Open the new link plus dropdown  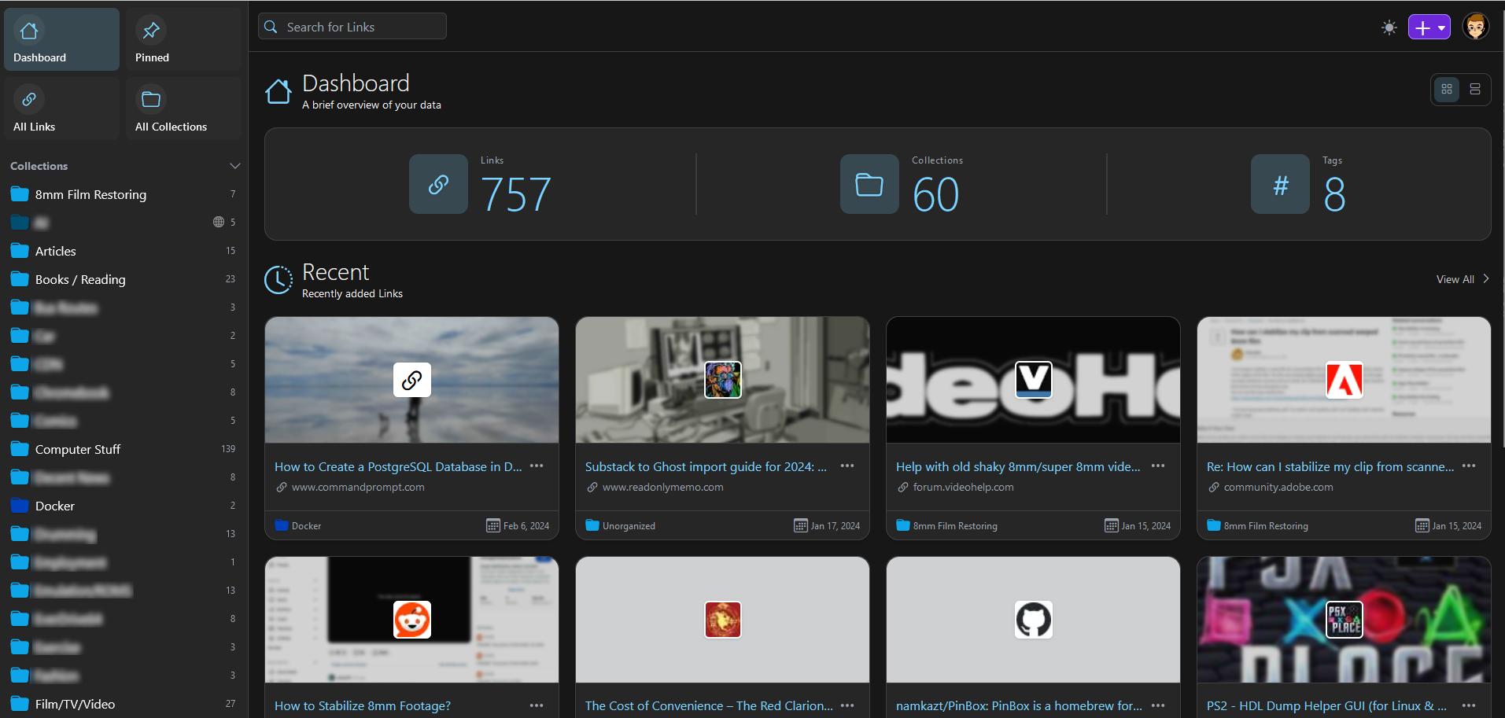(1429, 28)
